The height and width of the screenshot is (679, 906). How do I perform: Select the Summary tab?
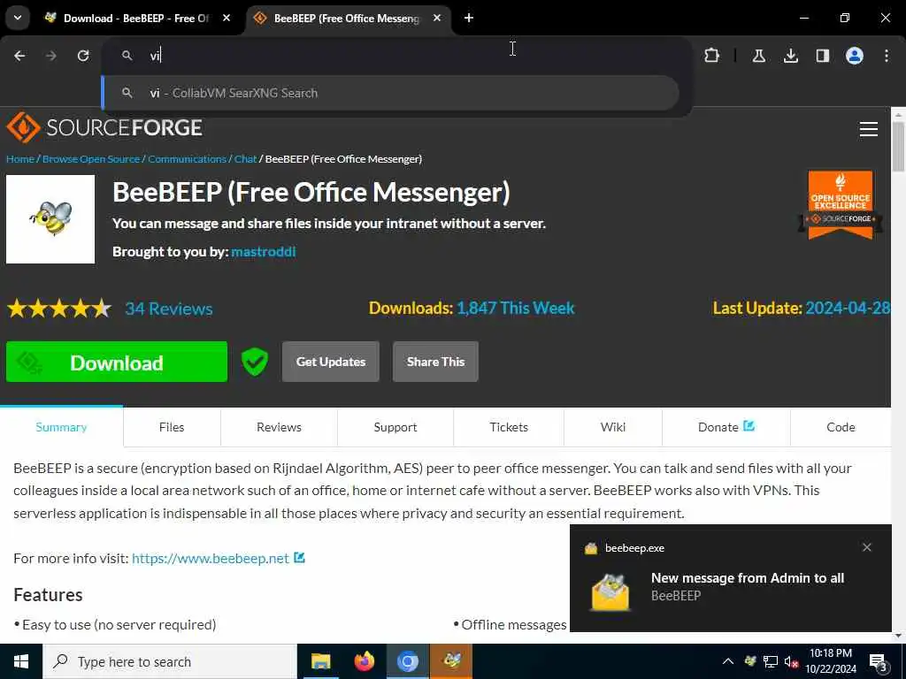(x=61, y=427)
